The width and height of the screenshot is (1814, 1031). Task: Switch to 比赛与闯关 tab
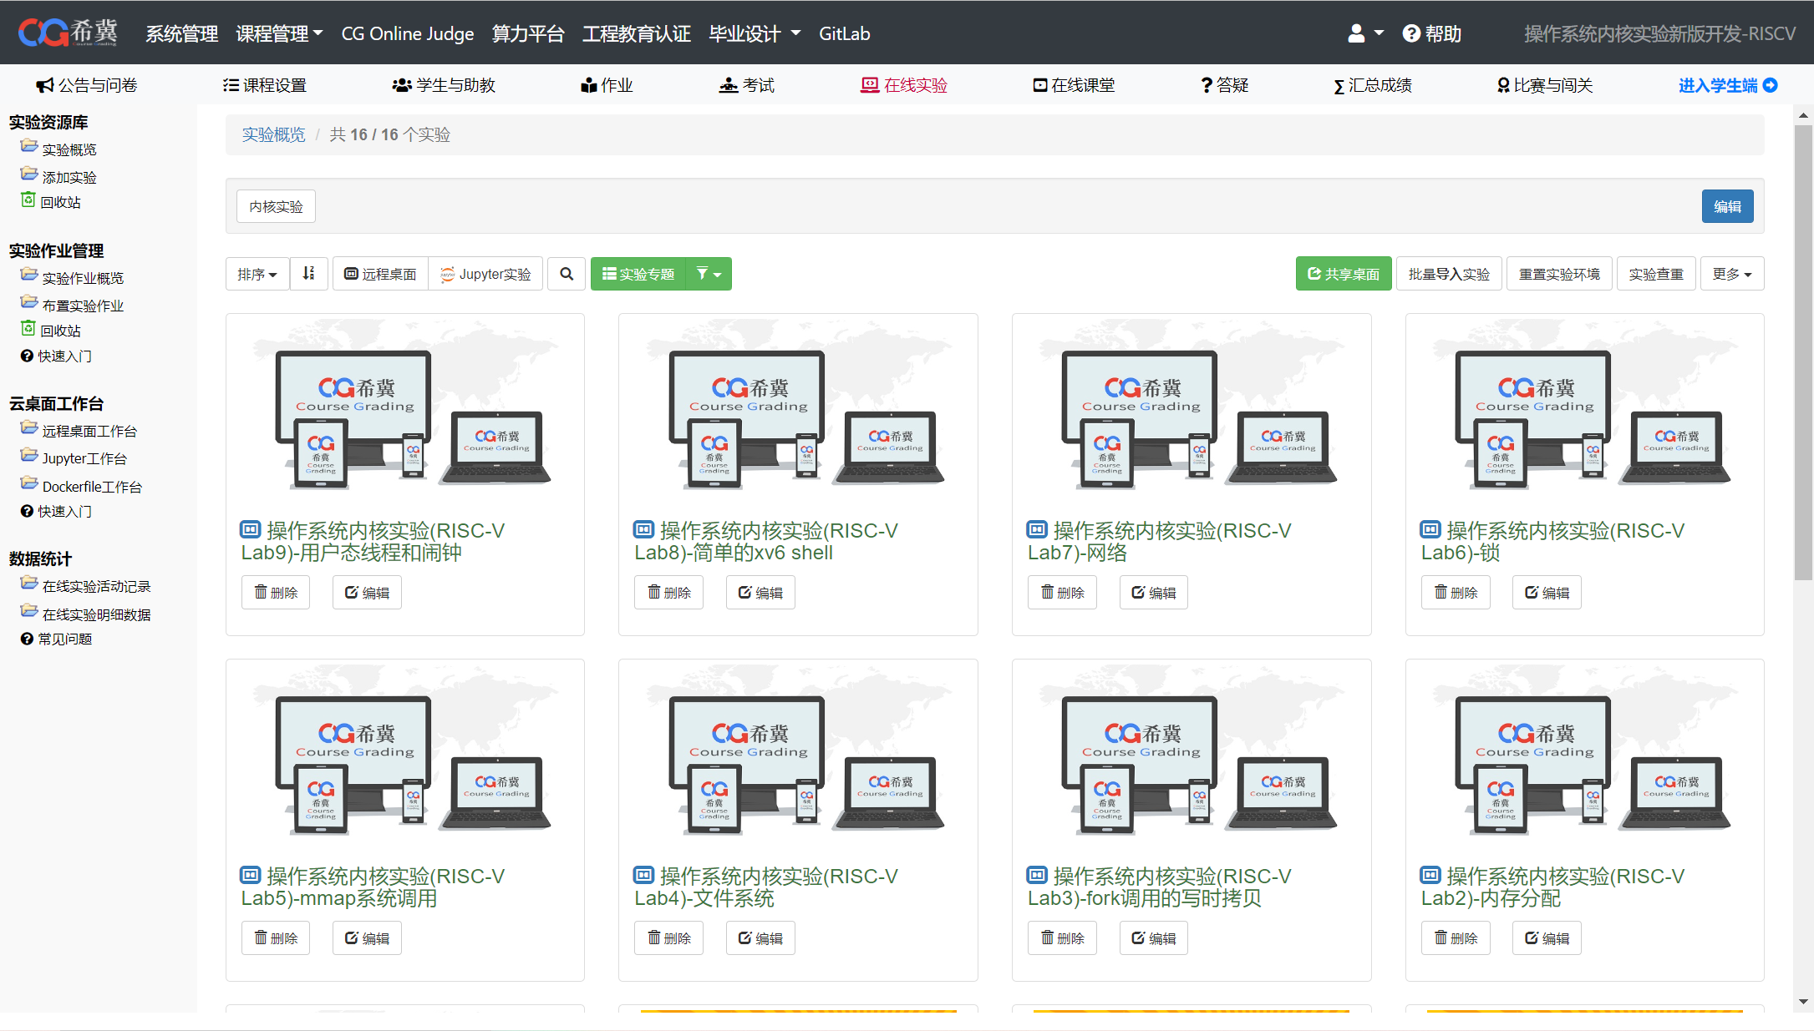tap(1545, 85)
